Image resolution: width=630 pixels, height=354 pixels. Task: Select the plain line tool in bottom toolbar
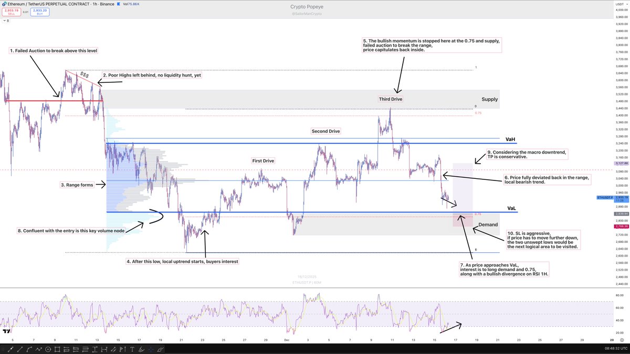coord(20,349)
